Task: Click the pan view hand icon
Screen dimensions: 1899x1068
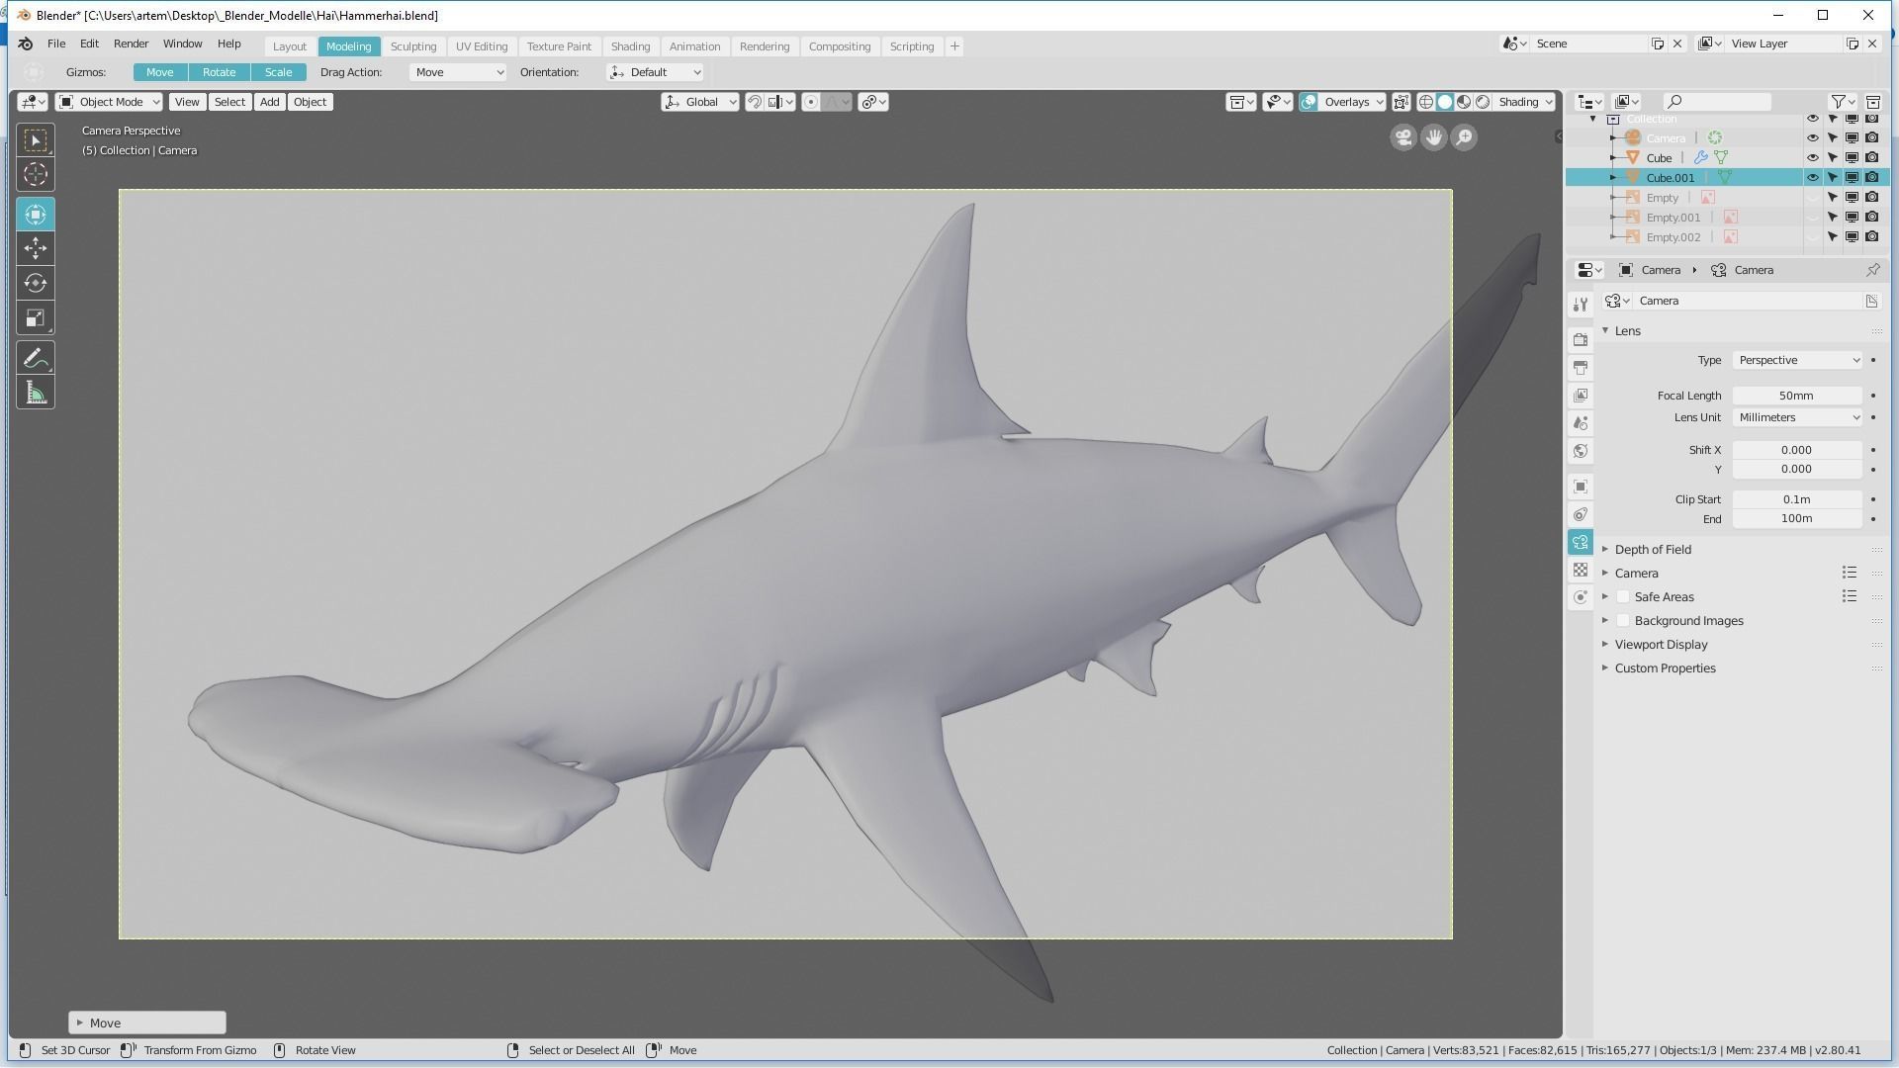Action: tap(1433, 137)
